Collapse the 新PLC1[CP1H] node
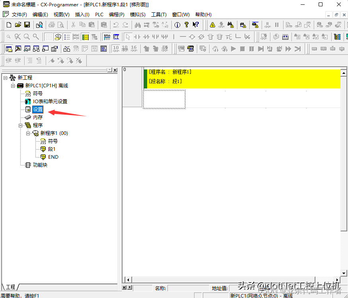 [13, 86]
